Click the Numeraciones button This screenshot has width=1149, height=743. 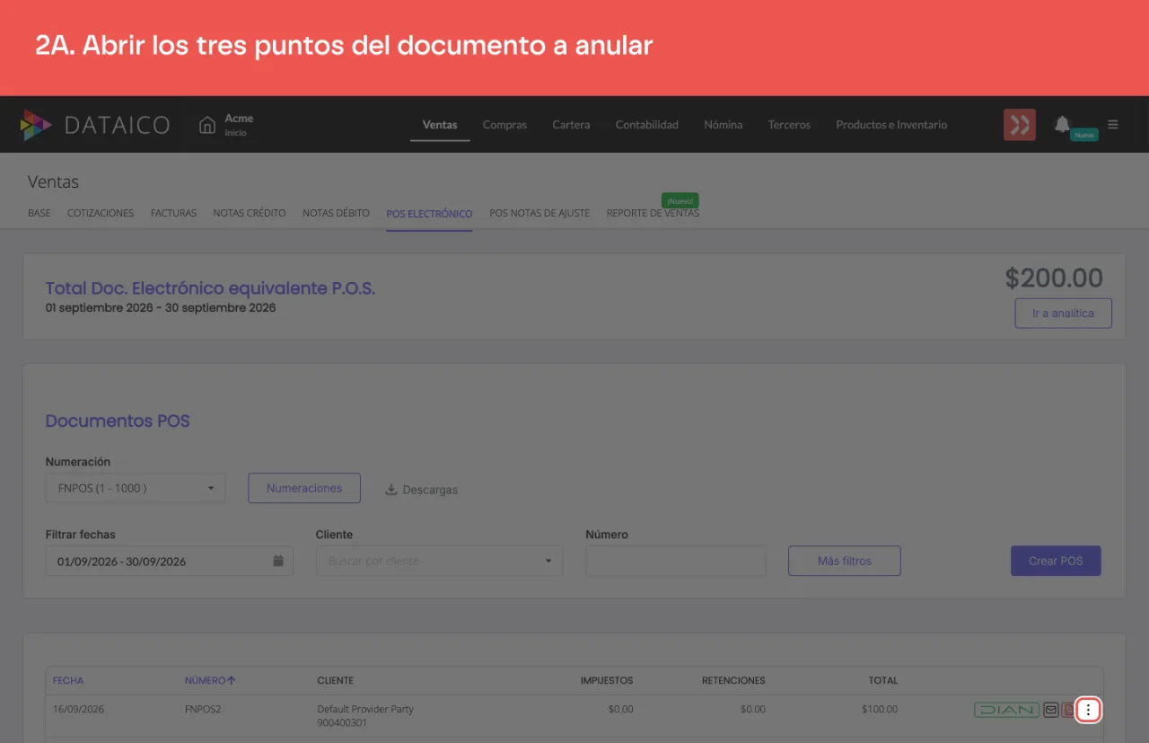tap(304, 488)
